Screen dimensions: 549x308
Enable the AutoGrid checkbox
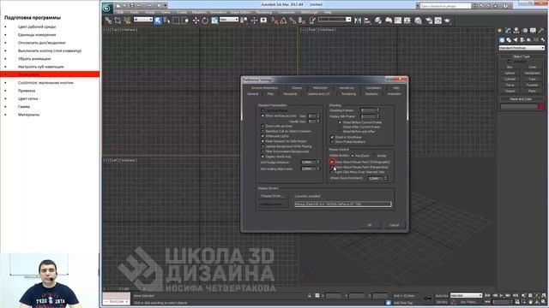click(510, 62)
